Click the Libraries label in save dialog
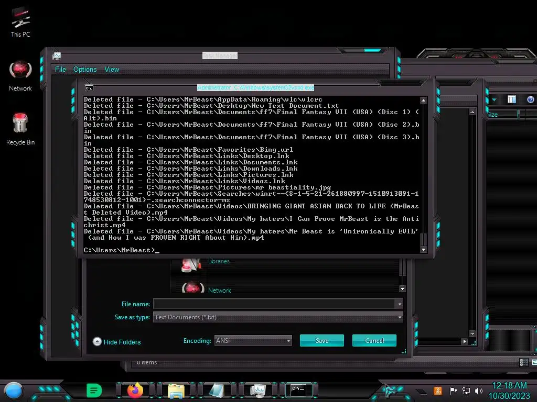This screenshot has width=537, height=402. click(219, 261)
